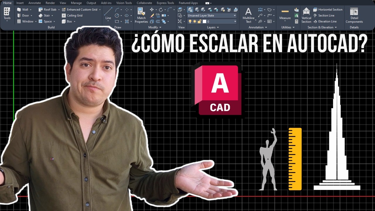The width and height of the screenshot is (375, 211).
Task: Click the Ceiling Grid tool
Action: click(72, 16)
